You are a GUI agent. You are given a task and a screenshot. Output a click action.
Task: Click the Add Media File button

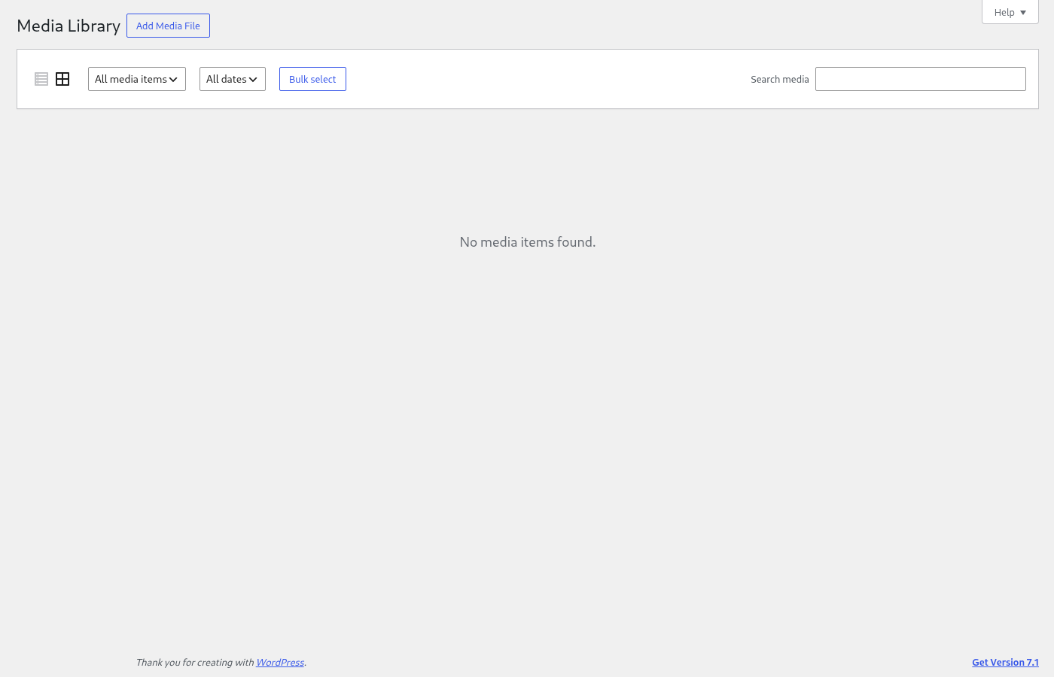(168, 26)
